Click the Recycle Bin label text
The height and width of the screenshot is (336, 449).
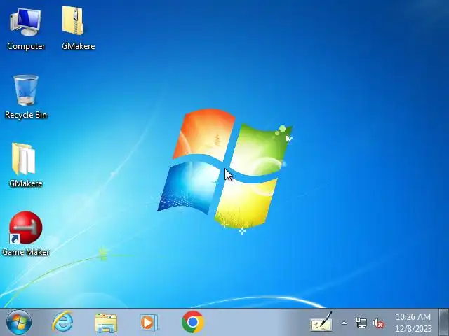26,115
